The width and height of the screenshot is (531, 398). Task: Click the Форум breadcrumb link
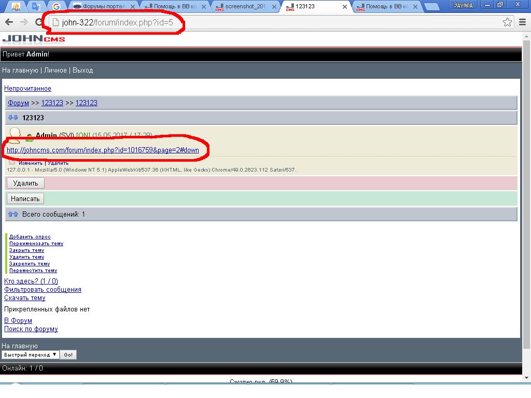pyautogui.click(x=18, y=103)
